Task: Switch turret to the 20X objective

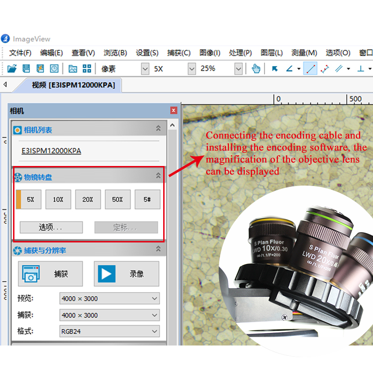Action: [88, 200]
